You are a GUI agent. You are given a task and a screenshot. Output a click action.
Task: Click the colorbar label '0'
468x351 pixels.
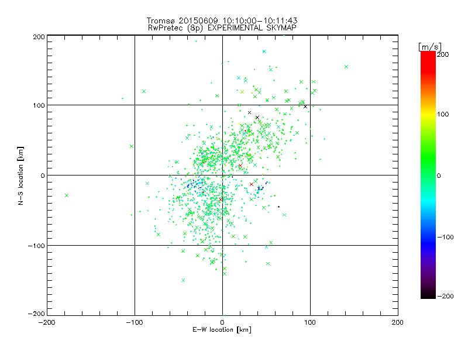pyautogui.click(x=439, y=175)
